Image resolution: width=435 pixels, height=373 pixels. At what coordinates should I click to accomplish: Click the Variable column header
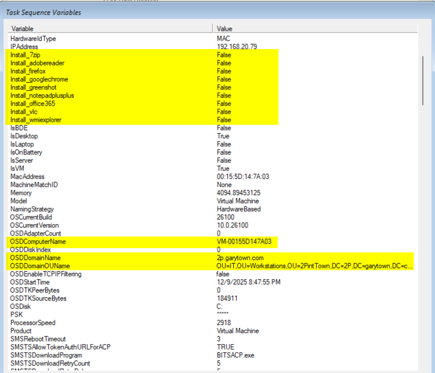(x=22, y=29)
